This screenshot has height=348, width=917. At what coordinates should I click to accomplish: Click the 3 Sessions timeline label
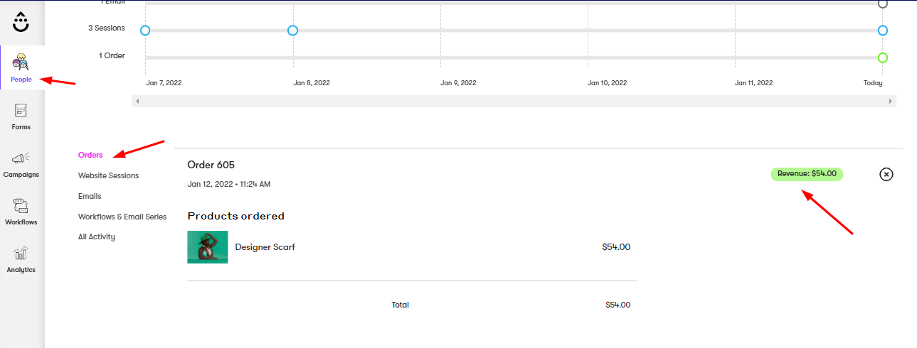click(x=107, y=28)
